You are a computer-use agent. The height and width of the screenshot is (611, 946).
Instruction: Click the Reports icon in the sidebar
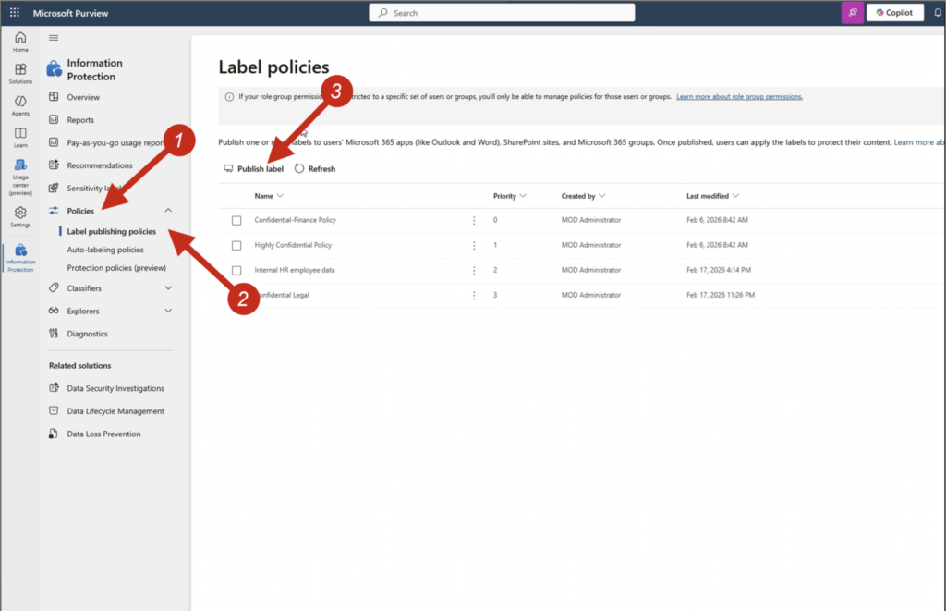click(x=54, y=119)
